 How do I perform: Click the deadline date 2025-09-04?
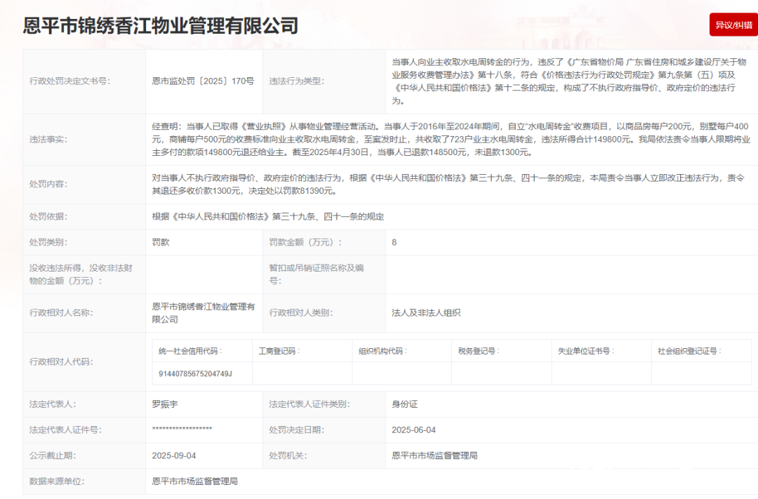coord(174,455)
